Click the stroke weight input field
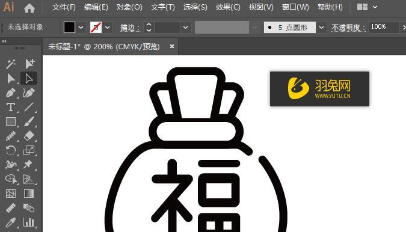This screenshot has width=406, height=232. [167, 27]
